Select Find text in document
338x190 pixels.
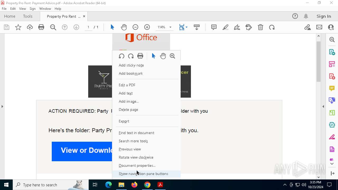point(146,133)
